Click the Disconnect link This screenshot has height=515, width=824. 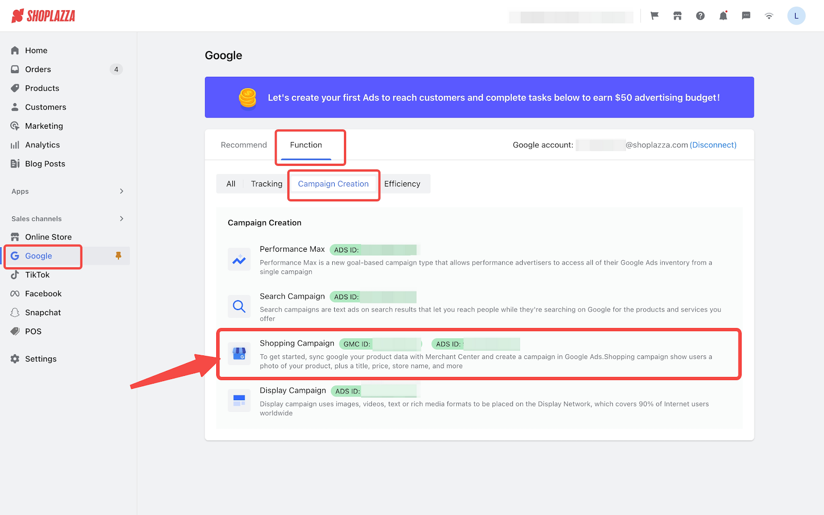pos(713,145)
